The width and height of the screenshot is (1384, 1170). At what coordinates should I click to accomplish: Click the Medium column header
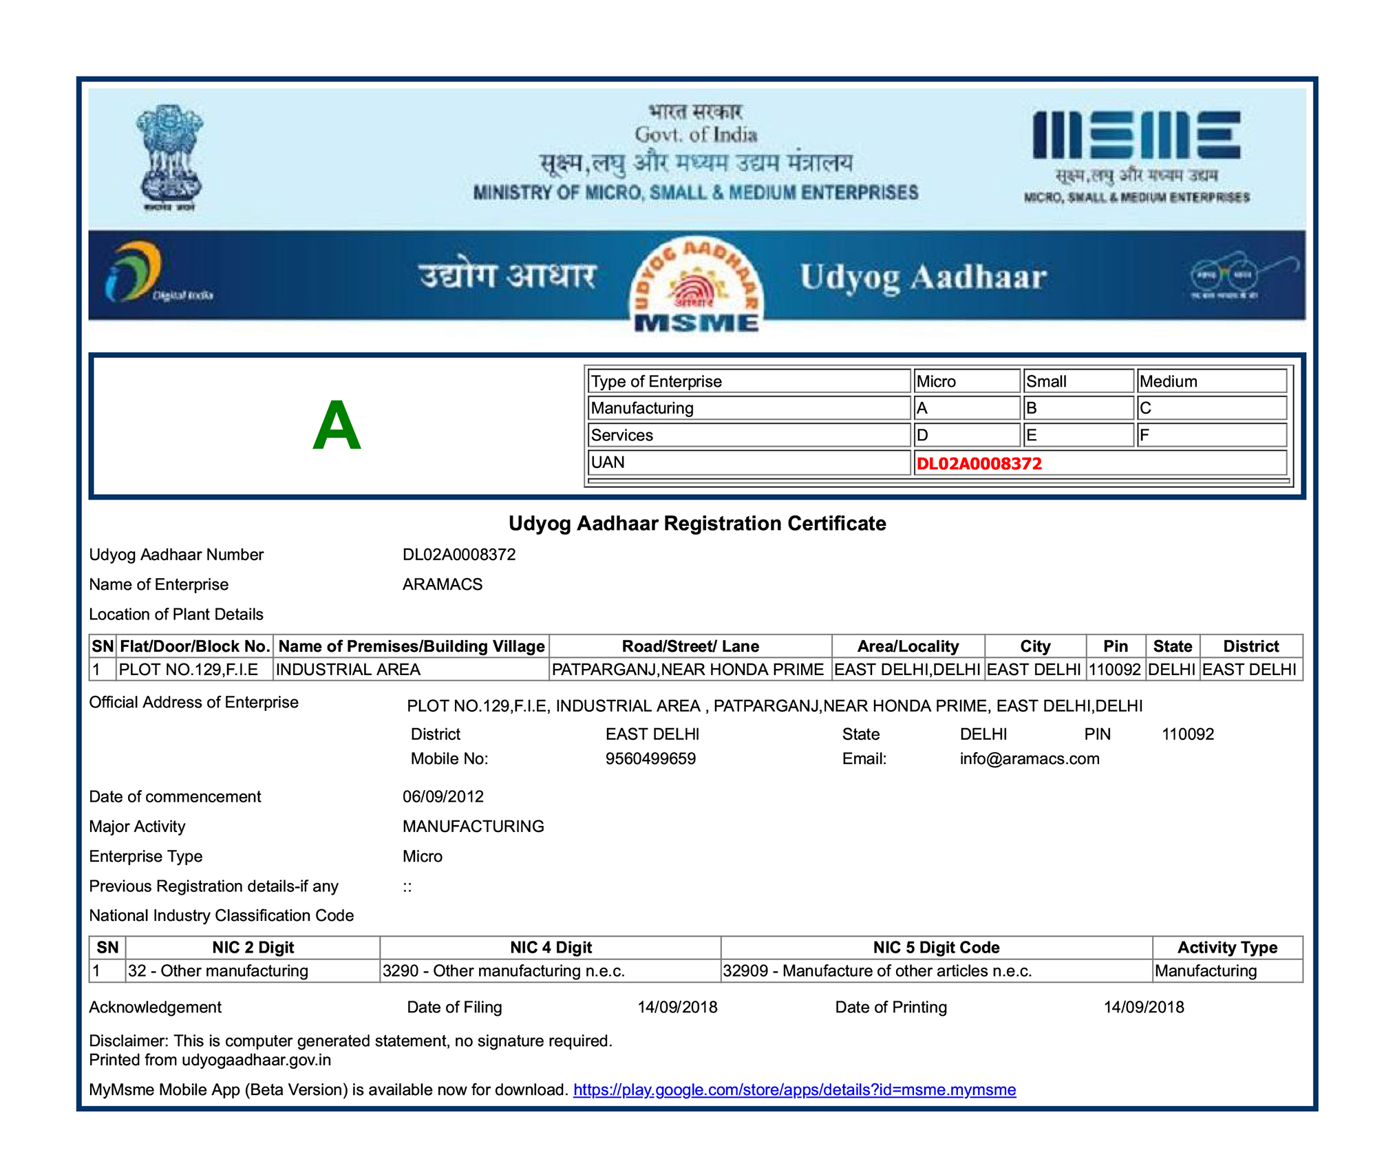tap(1211, 381)
